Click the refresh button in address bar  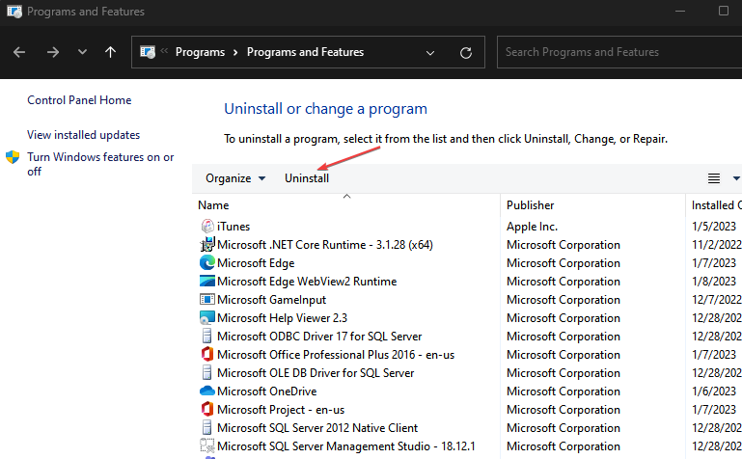[x=467, y=52]
